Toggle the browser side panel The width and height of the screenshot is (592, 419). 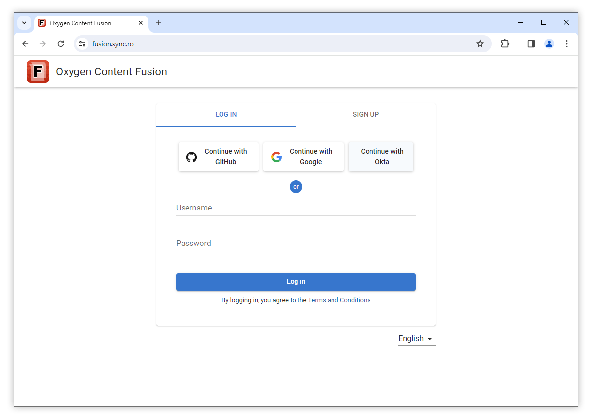(531, 44)
